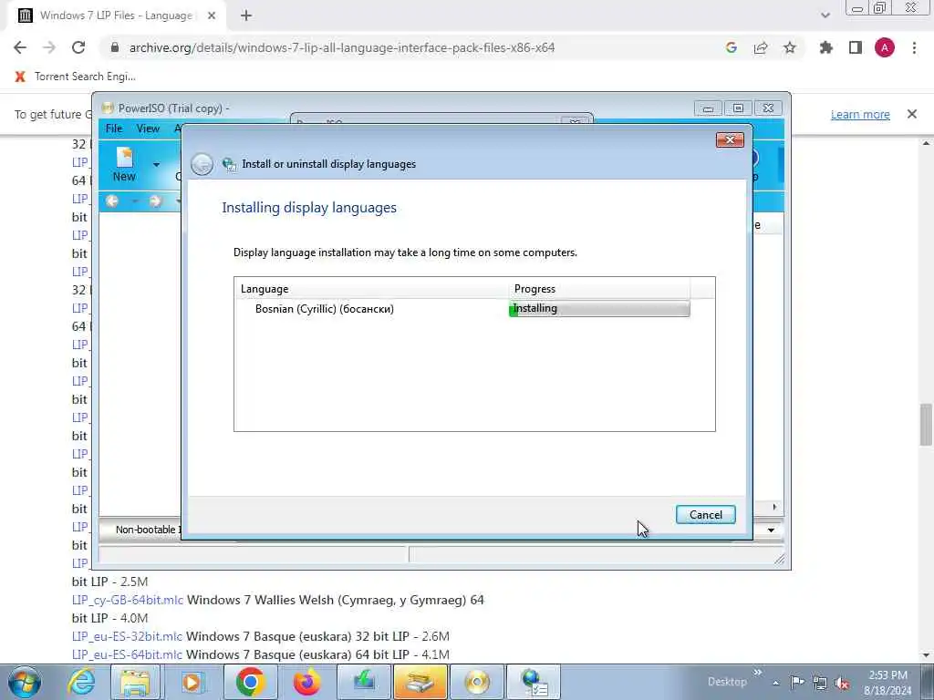The width and height of the screenshot is (934, 700).
Task: Switch to the PowerISO taskbar button
Action: click(420, 682)
